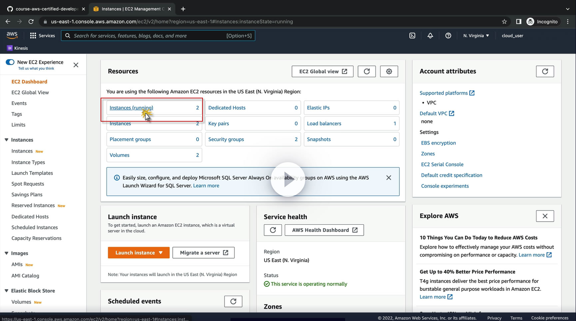
Task: Open the cloud_user account menu
Action: tap(512, 36)
